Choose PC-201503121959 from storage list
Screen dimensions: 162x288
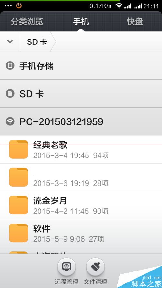pyautogui.click(x=81, y=121)
